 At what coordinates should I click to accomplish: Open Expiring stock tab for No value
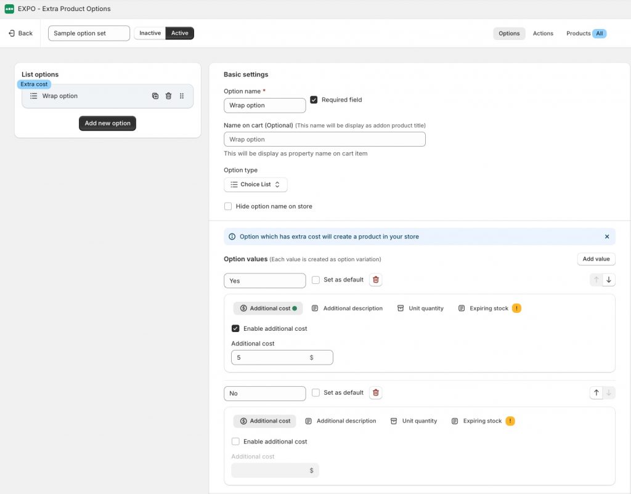pyautogui.click(x=477, y=421)
